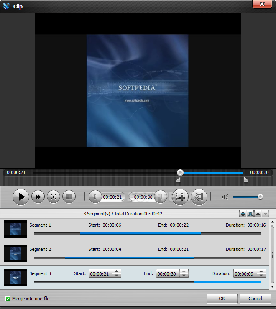Click the playback position slider knob
The image size is (276, 309).
click(x=180, y=173)
